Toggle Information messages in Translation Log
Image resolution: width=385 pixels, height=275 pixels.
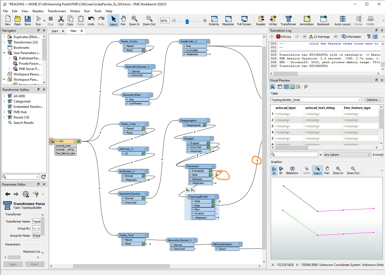(351, 37)
